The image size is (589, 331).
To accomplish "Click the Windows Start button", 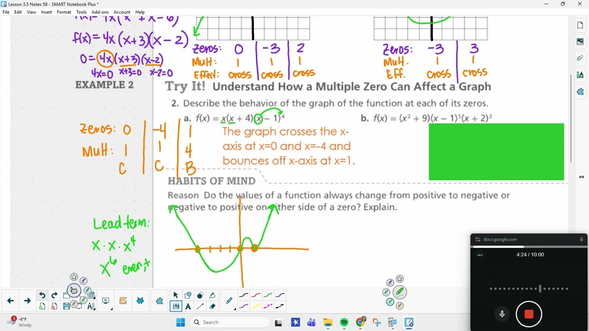I will click(180, 322).
